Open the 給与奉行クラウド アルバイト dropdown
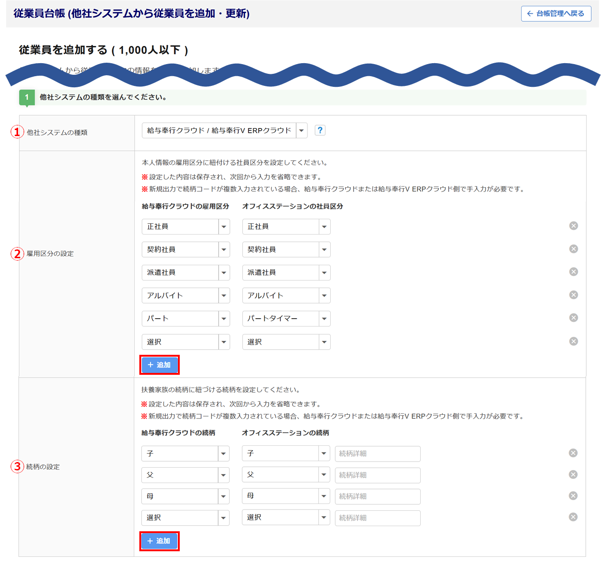601x561 pixels. coord(185,295)
